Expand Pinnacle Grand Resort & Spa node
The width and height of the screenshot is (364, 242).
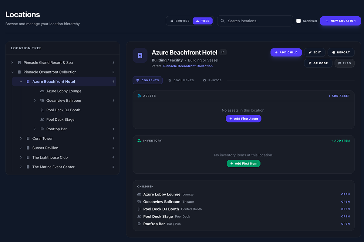tap(12, 63)
